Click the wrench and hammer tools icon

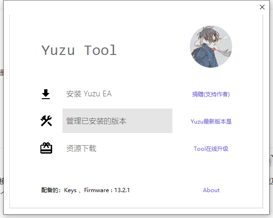coord(46,121)
